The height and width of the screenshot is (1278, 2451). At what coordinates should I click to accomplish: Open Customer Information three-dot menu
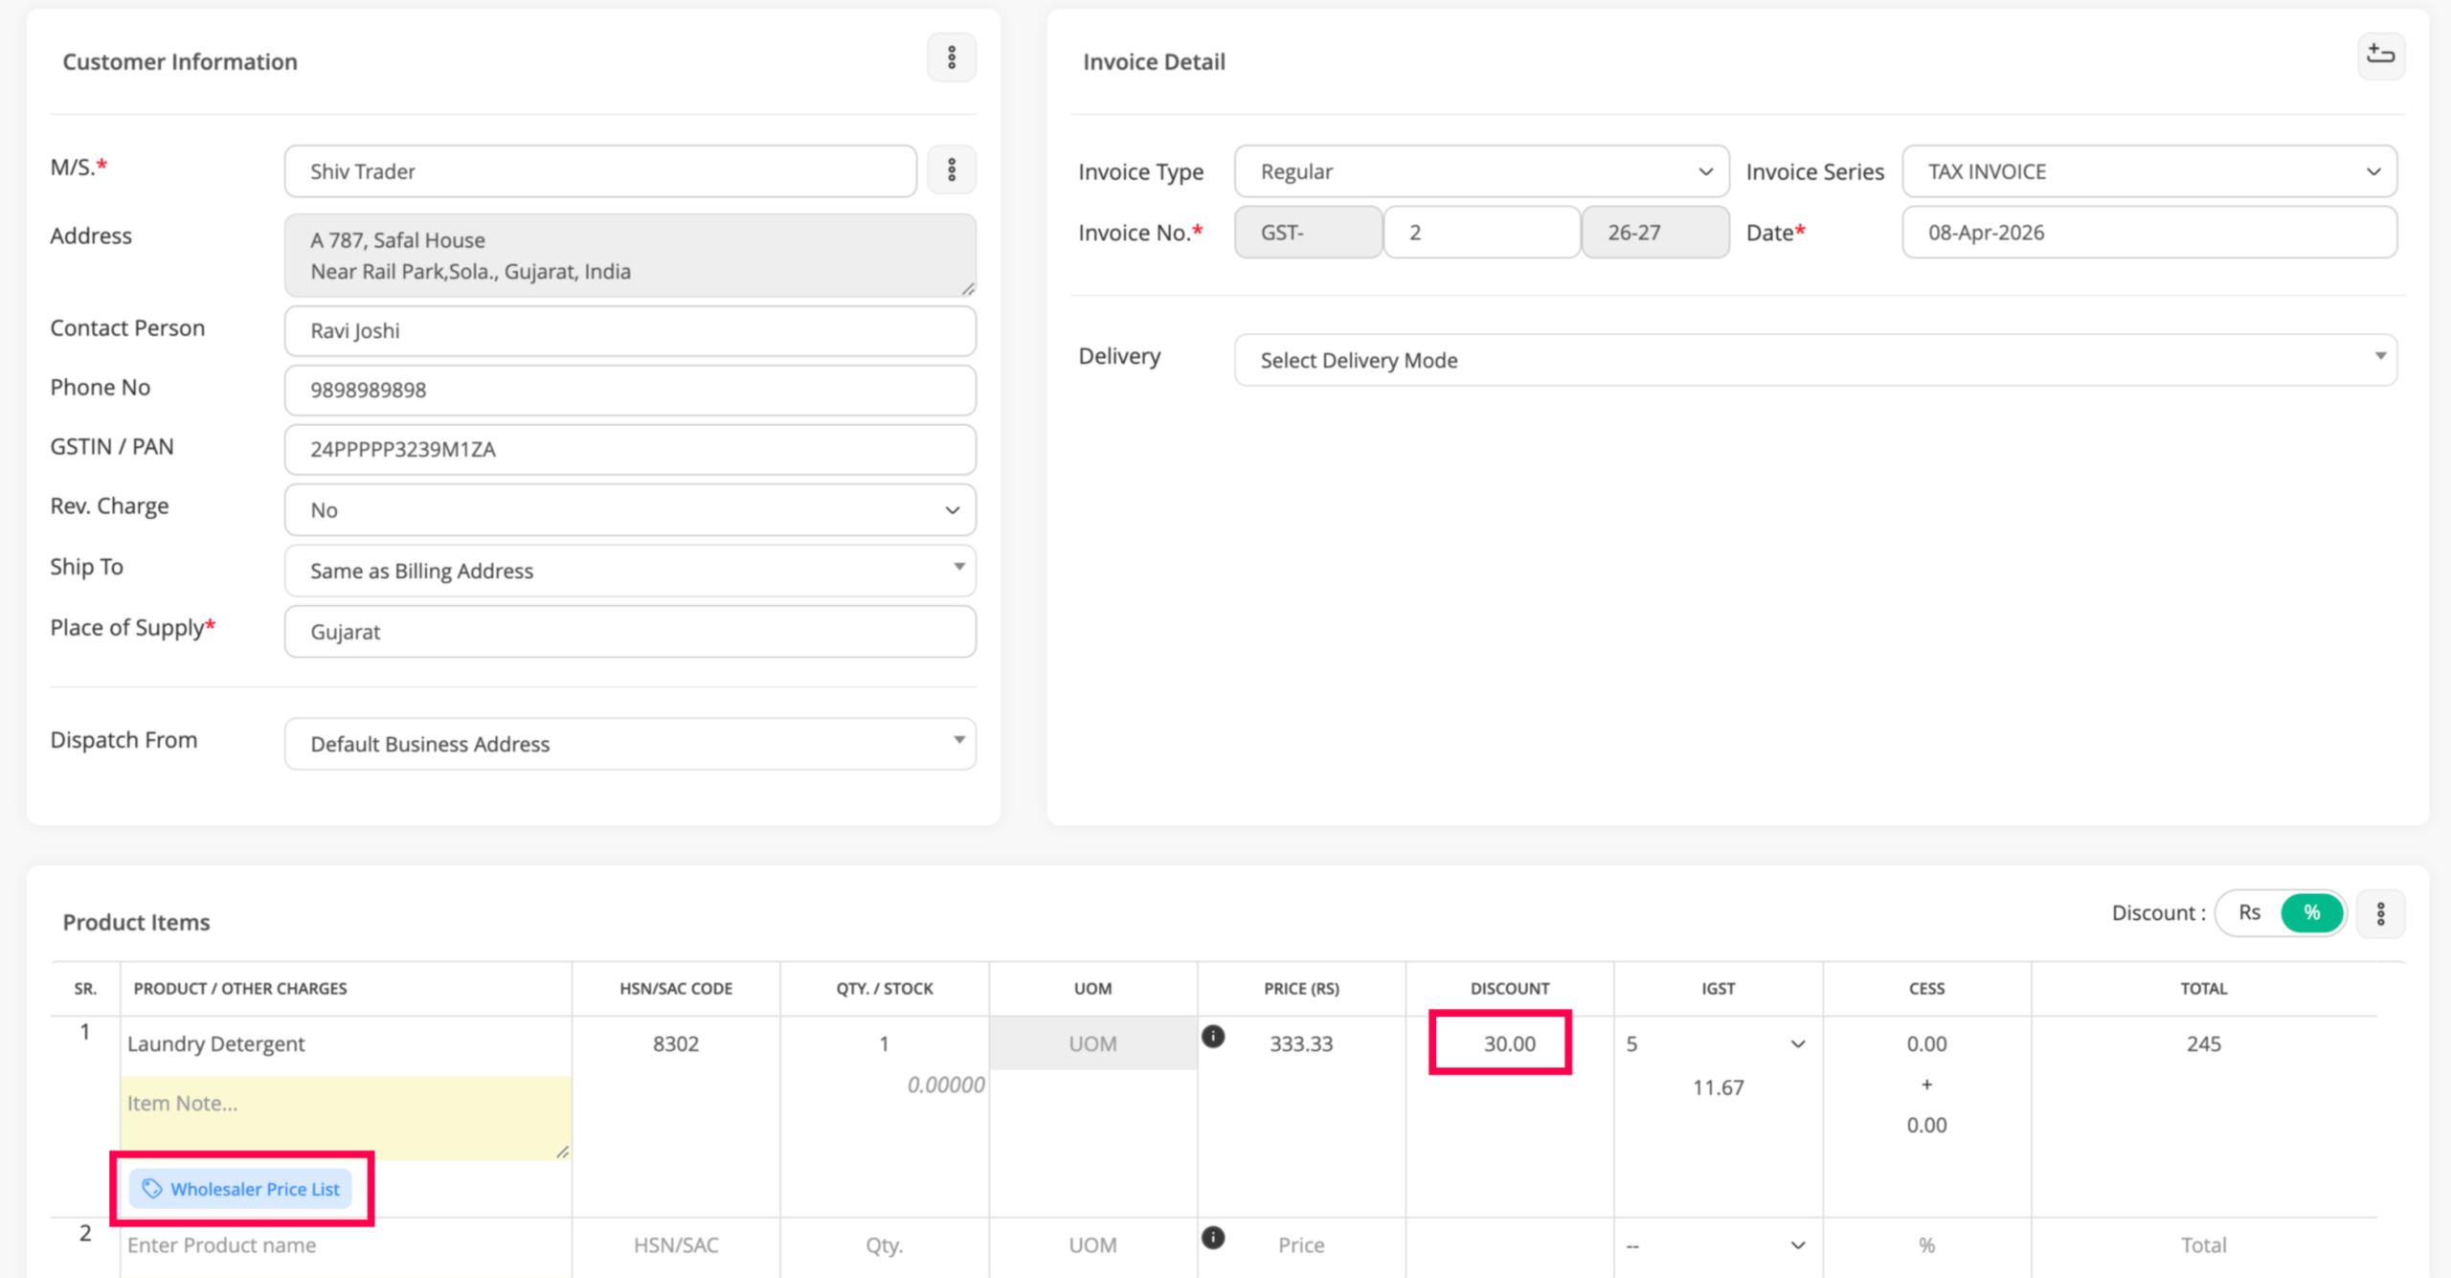[951, 58]
